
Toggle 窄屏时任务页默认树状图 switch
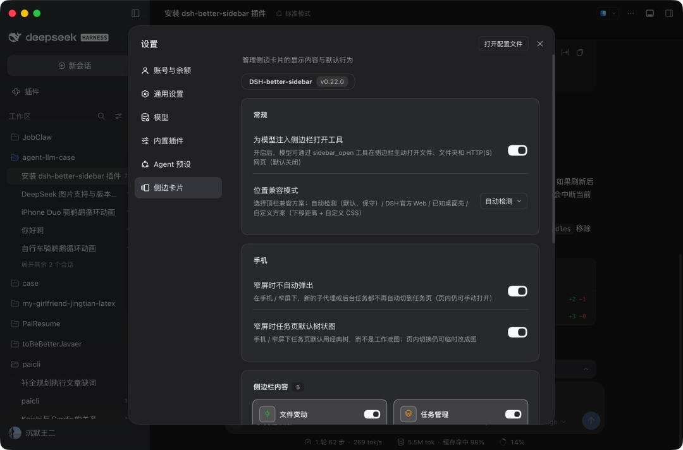[517, 332]
